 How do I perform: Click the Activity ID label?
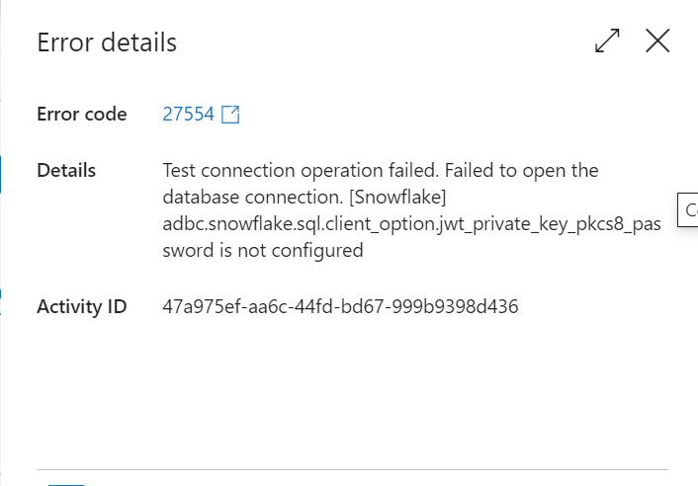pos(82,307)
